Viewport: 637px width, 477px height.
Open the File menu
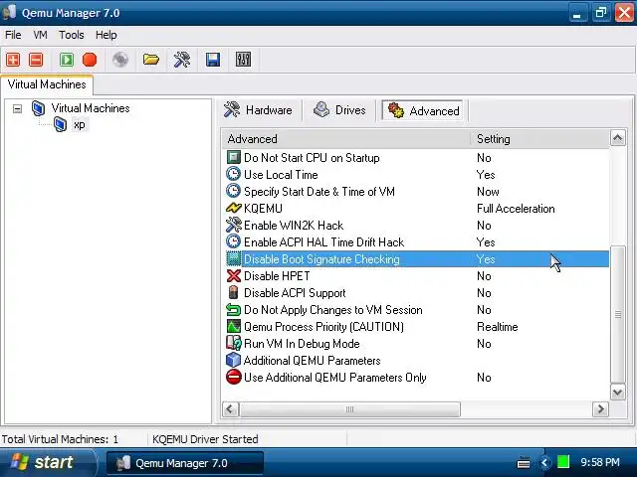tap(13, 36)
